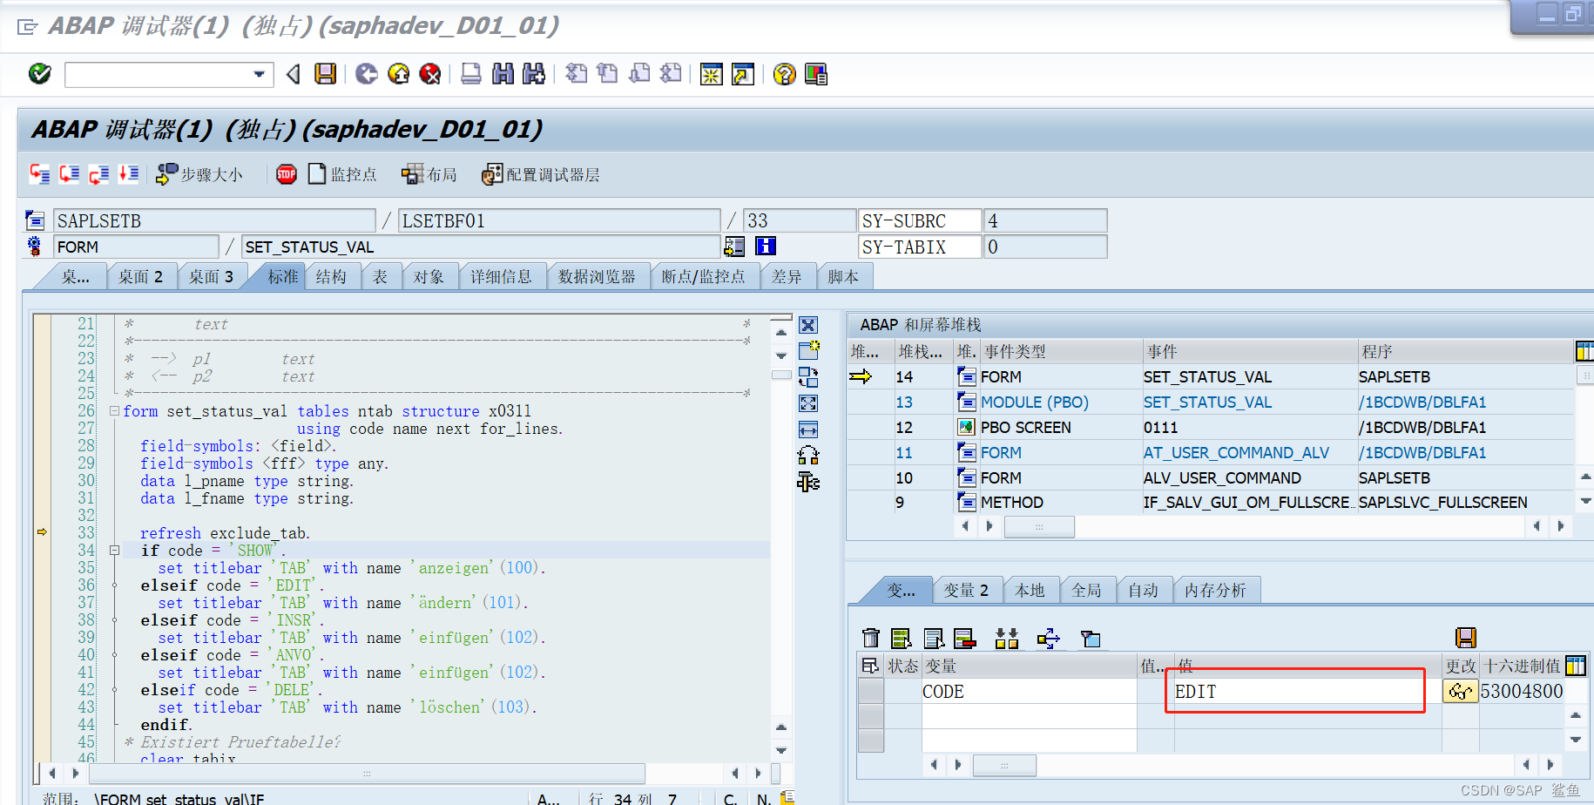Screen dimensions: 1594x805
Task: Switch to the 变量 2 tab
Action: 967,590
